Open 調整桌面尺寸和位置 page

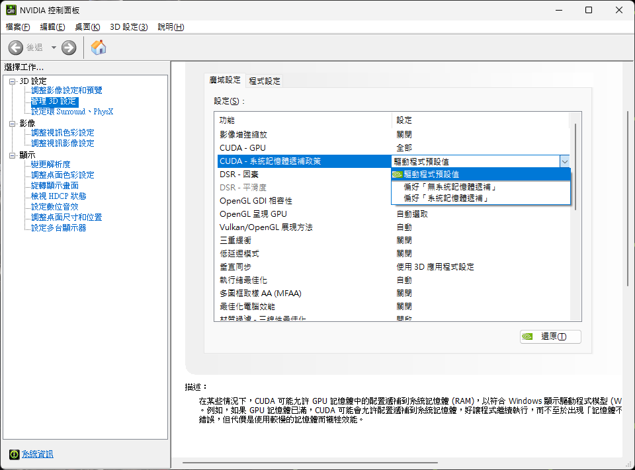coord(66,217)
